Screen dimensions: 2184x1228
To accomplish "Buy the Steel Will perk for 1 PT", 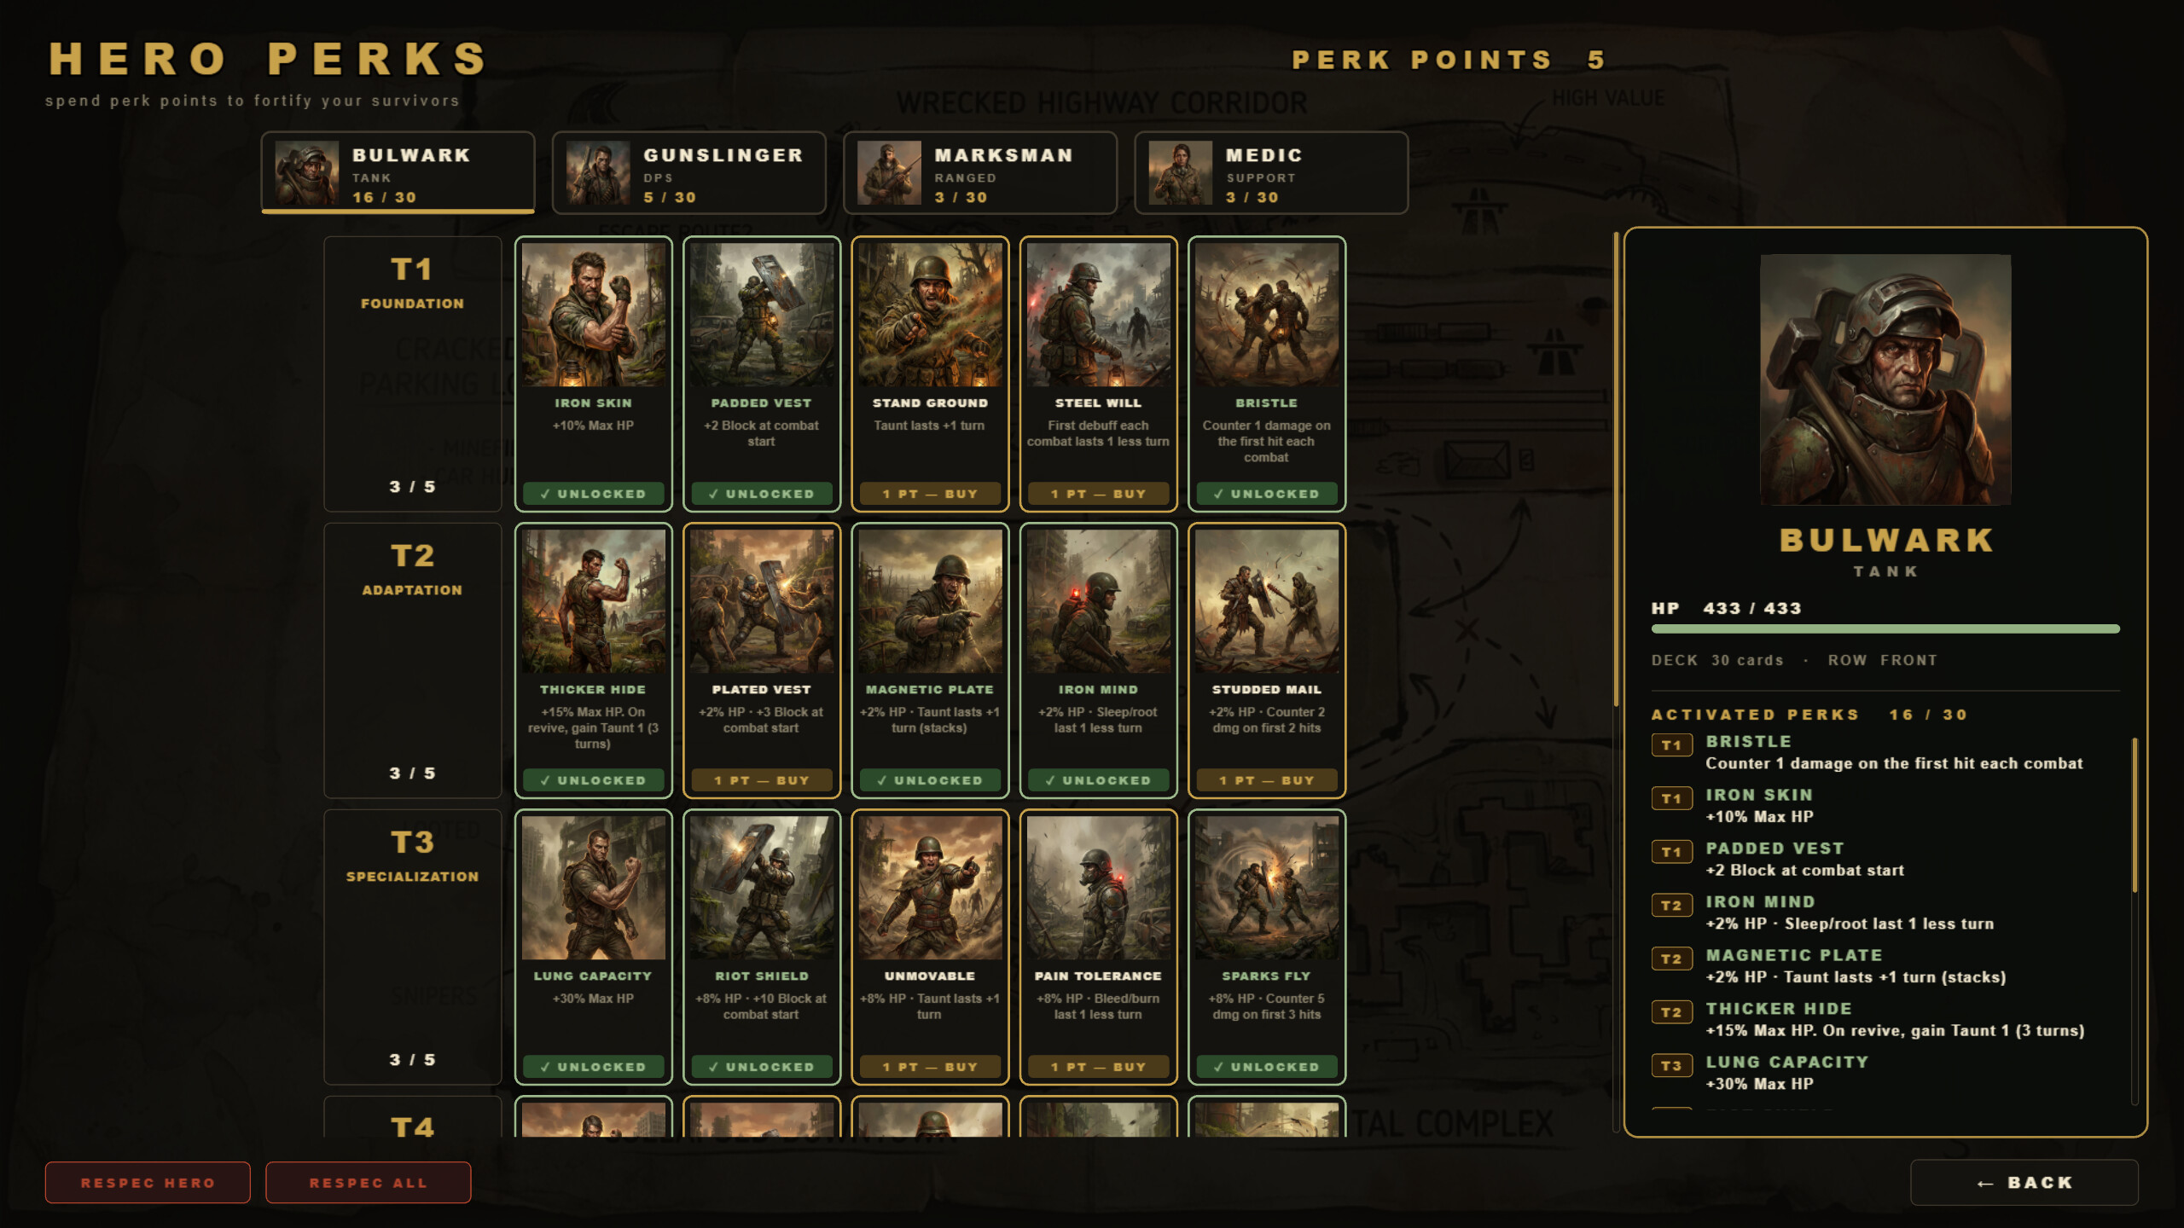I will coord(1098,494).
